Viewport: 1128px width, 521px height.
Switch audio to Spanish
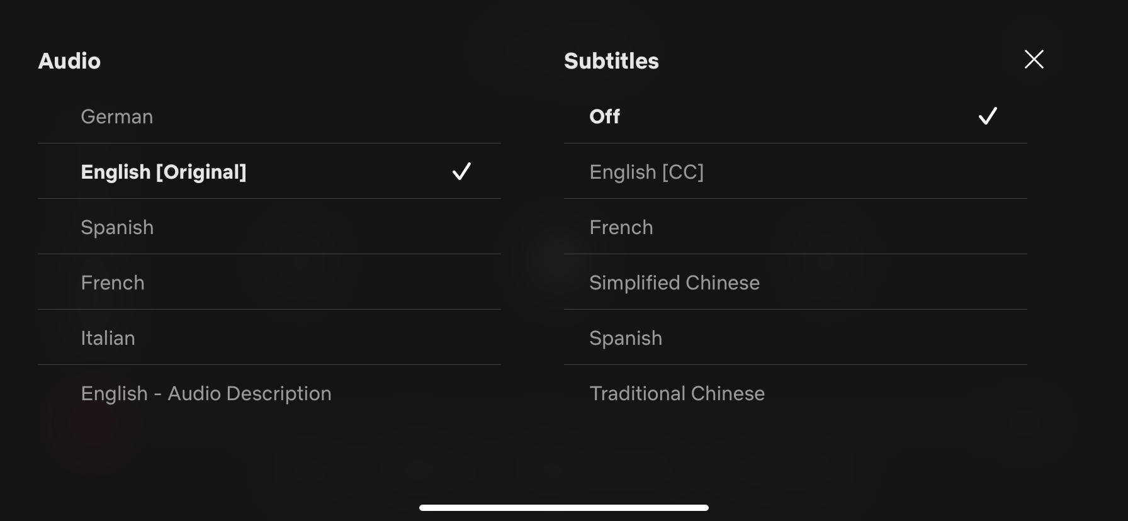pyautogui.click(x=117, y=227)
